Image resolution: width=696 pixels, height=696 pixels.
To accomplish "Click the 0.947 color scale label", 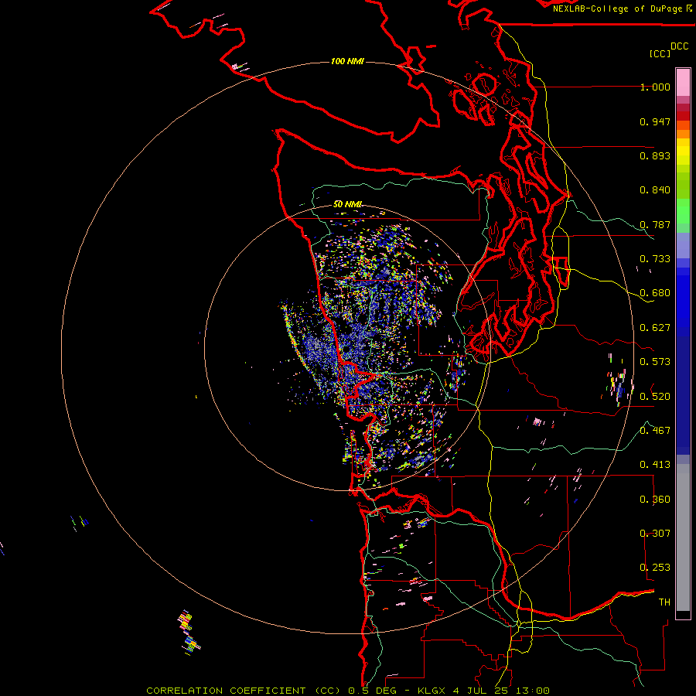I will [655, 121].
